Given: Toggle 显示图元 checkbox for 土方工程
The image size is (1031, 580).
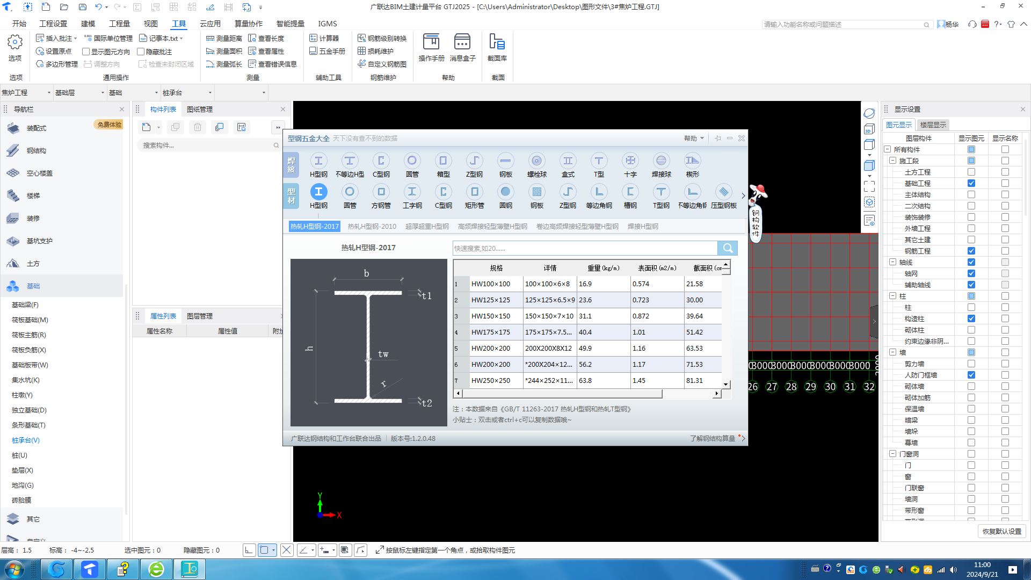Looking at the screenshot, I should click(971, 172).
